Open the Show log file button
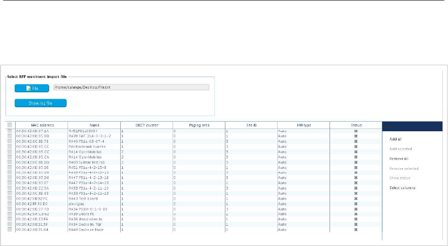The image size is (448, 246). [40, 103]
